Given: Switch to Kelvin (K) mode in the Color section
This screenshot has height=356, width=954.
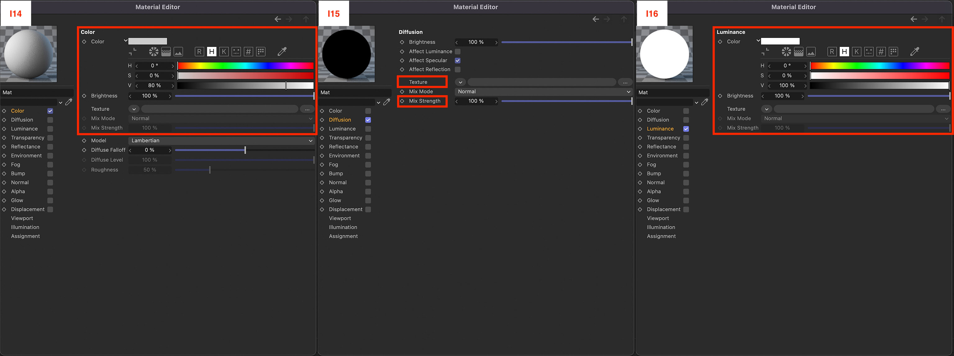Looking at the screenshot, I should (x=224, y=52).
